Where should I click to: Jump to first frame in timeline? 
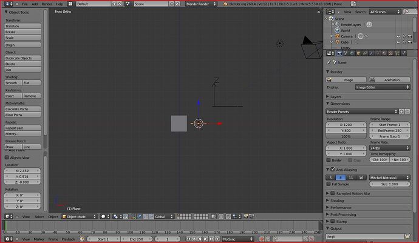(188, 239)
